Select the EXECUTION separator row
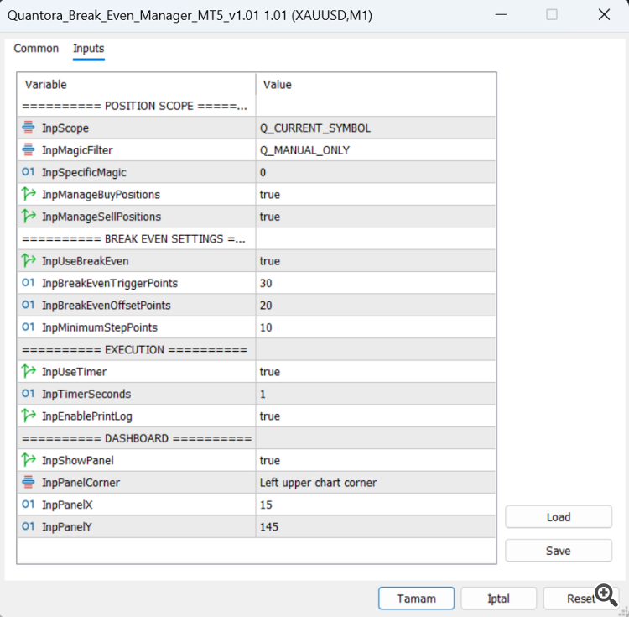Screen dimensions: 629x617 [x=257, y=350]
